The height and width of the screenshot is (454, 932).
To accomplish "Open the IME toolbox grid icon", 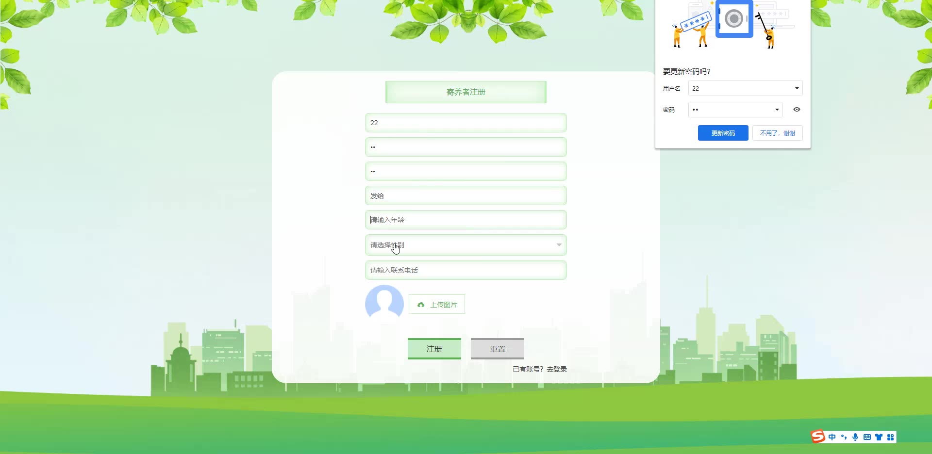I will [890, 437].
